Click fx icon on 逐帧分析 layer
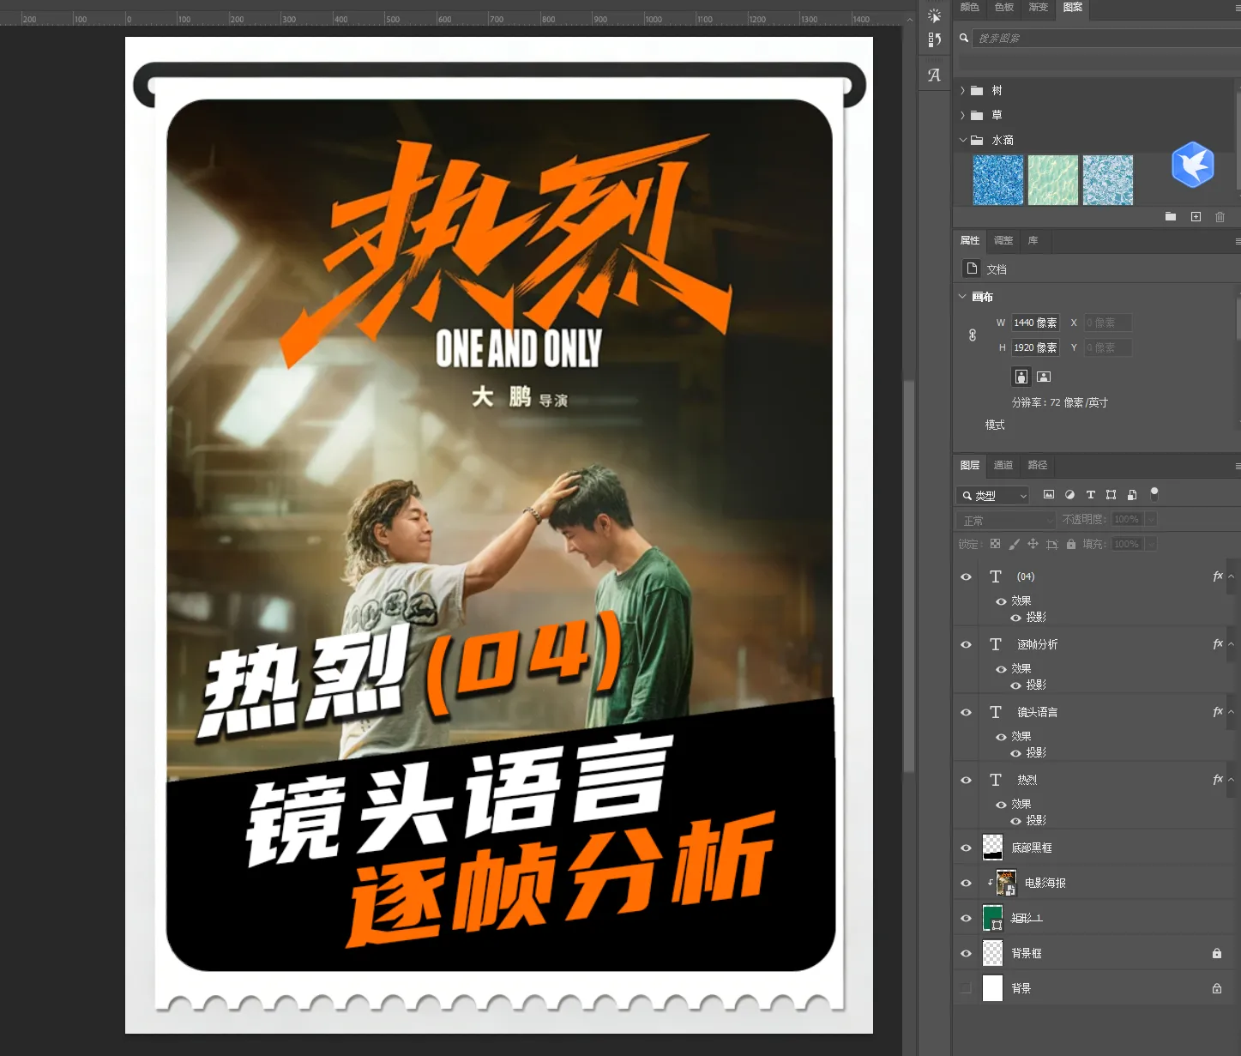Screen dimensions: 1241x1056 click(1218, 644)
